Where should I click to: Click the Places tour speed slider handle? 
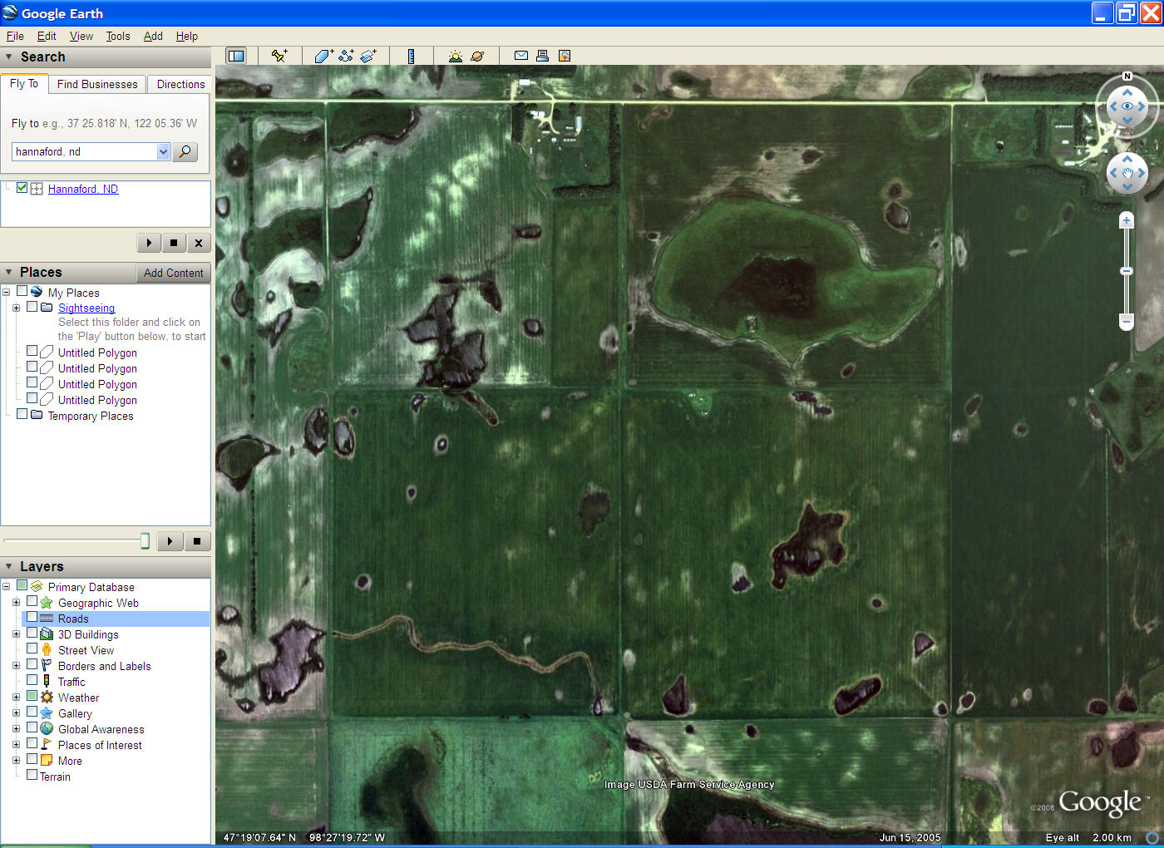pyautogui.click(x=145, y=541)
